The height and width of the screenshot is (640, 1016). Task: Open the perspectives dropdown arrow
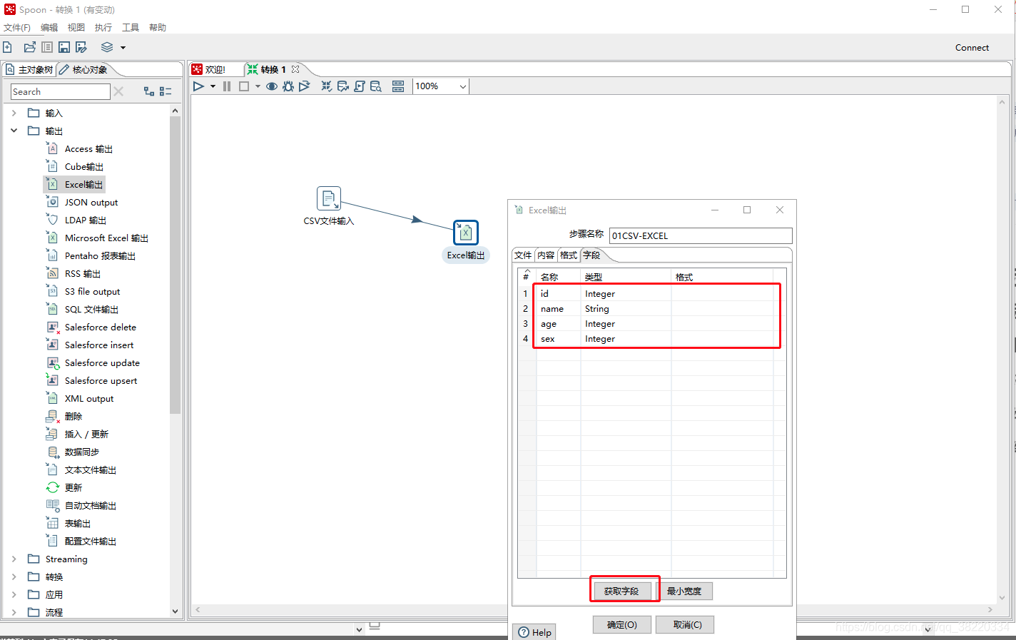tap(123, 48)
